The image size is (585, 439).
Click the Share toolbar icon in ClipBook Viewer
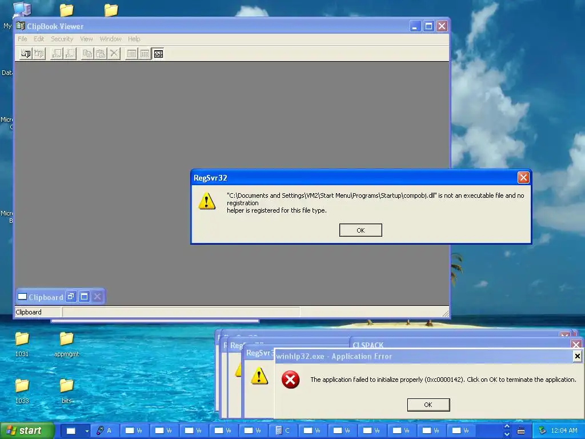coord(57,54)
